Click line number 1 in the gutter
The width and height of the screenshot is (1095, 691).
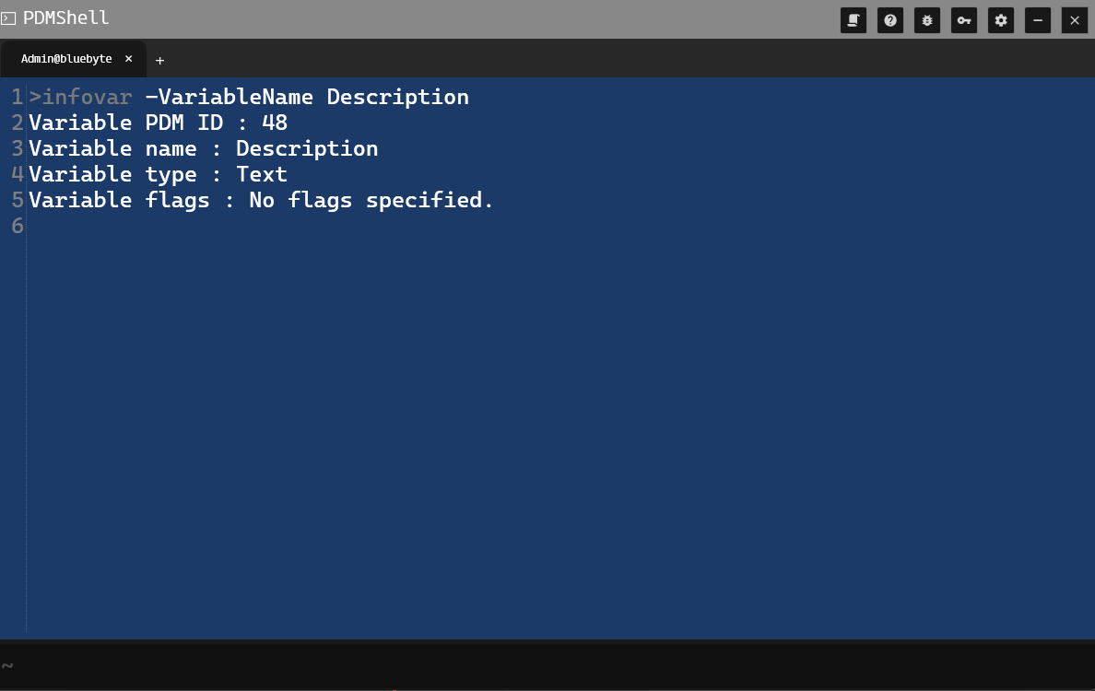click(x=17, y=97)
